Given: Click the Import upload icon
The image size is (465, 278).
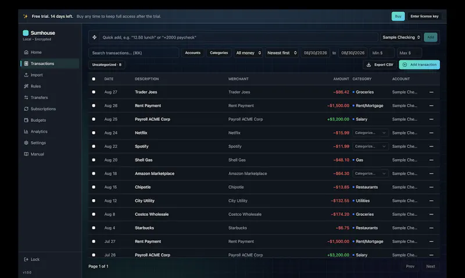Looking at the screenshot, I should point(26,75).
